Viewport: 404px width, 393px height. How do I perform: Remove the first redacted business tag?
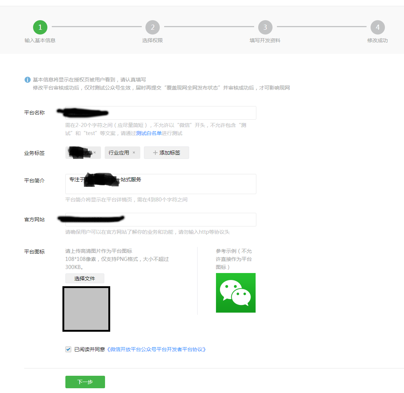click(x=95, y=153)
